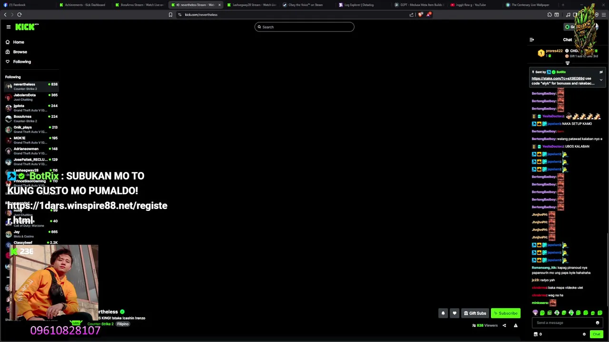
Task: Click the green Subscribe button
Action: point(505,313)
